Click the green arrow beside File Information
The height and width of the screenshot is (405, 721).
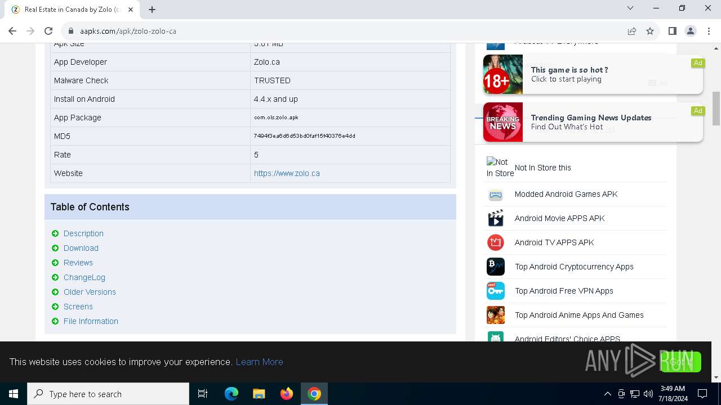coord(55,321)
